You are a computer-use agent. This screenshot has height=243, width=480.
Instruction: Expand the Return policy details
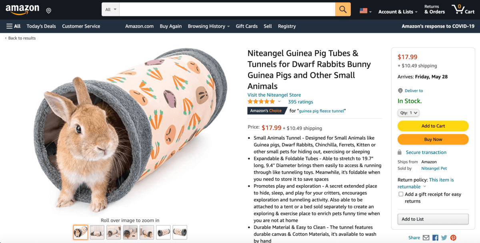[x=425, y=186]
